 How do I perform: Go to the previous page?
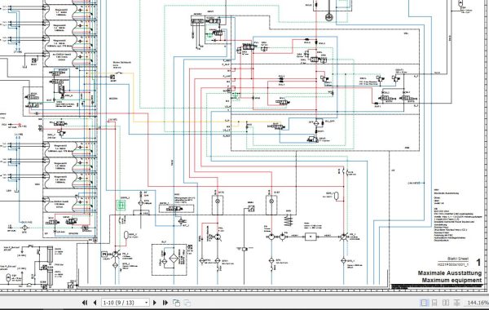pos(95,303)
